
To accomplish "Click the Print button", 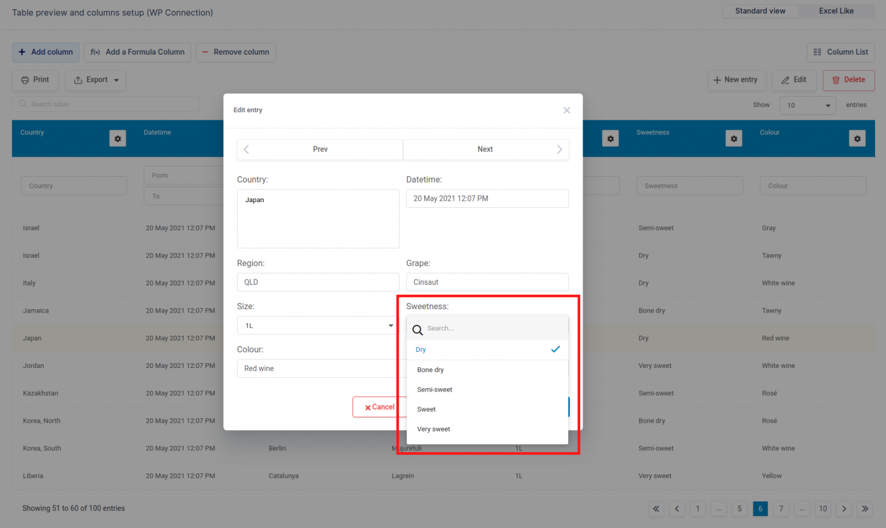I will click(x=35, y=80).
